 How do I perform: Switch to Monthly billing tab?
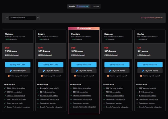[x=96, y=6]
